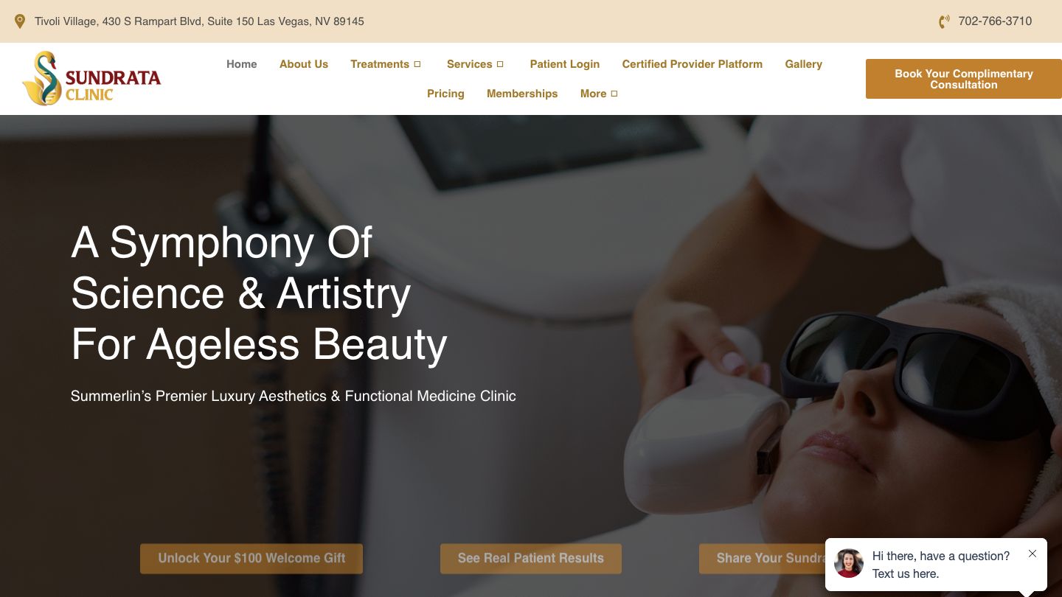The image size is (1062, 597).
Task: Open the Memberships page
Action: click(x=522, y=94)
